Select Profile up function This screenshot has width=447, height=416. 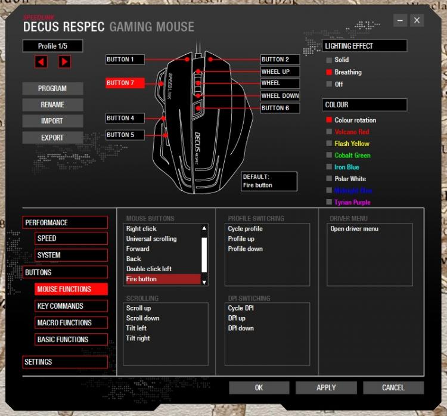click(267, 238)
